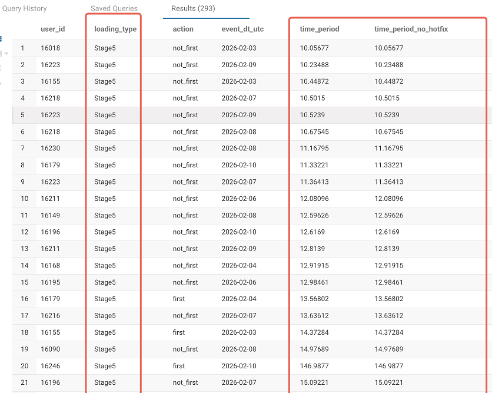Switch to the Saved Queries tab

coord(114,9)
